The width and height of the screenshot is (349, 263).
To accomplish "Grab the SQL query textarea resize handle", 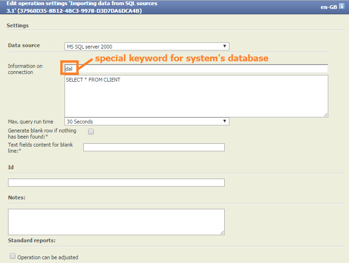I will click(x=325, y=115).
